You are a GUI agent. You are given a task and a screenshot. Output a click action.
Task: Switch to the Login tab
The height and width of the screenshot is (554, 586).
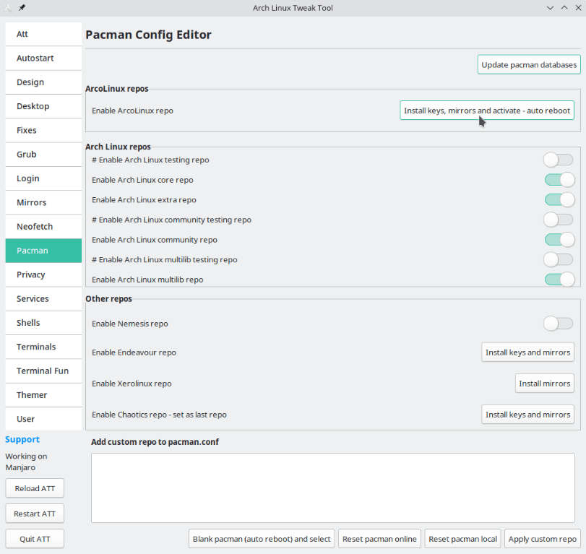43,178
